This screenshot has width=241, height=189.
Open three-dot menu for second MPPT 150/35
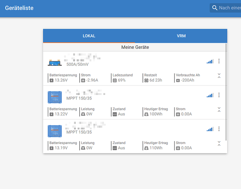[x=219, y=129]
